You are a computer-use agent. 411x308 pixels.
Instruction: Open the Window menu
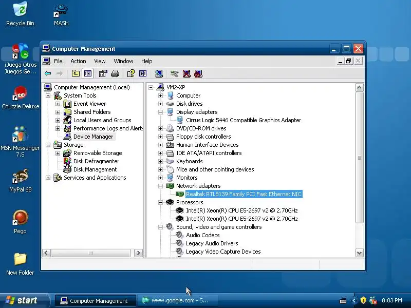point(123,61)
